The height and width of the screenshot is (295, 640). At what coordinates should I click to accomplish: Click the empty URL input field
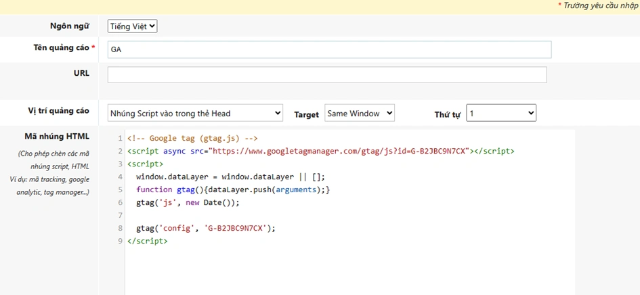pos(327,74)
